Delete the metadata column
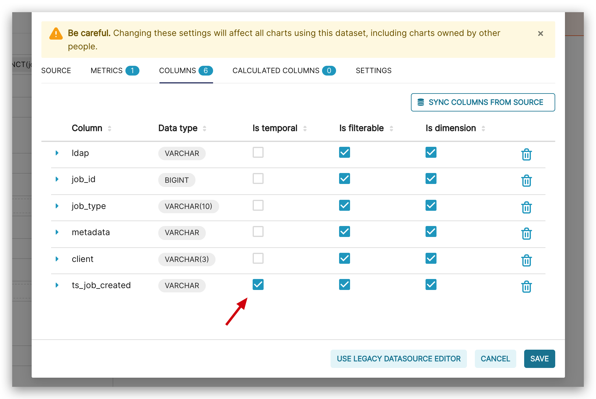596x399 pixels. click(527, 234)
